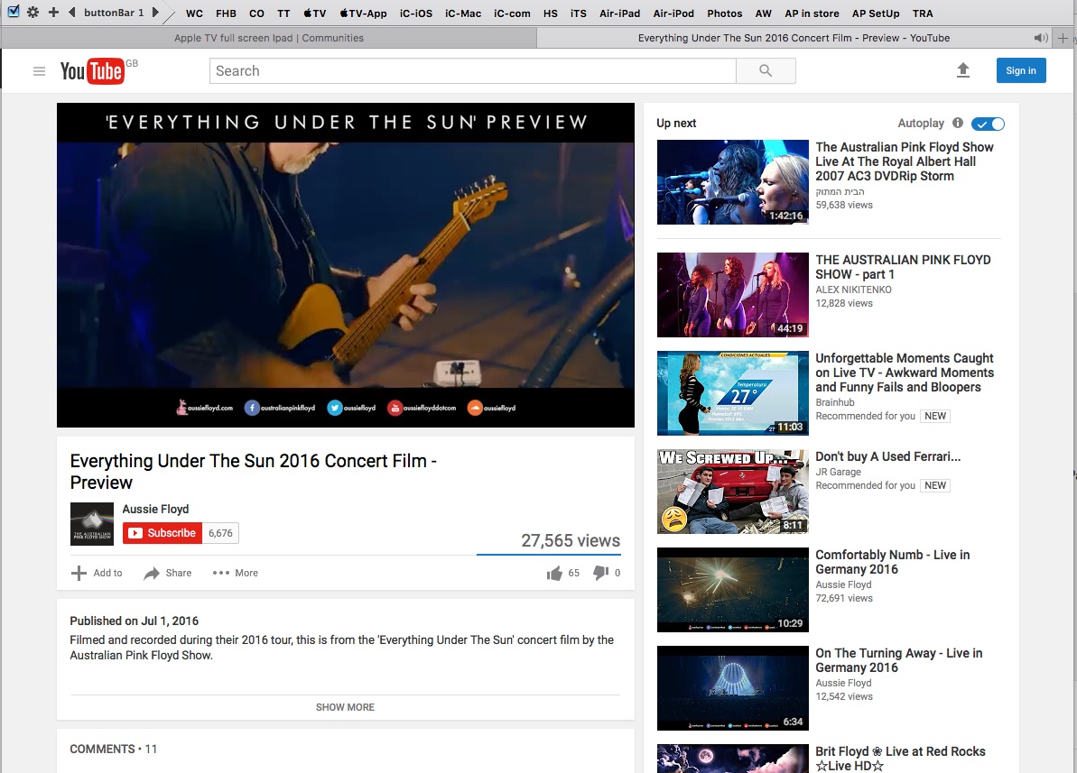Click the red Subscribe button

coord(162,533)
